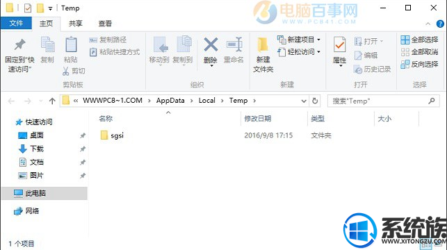Screen dimensions: 447x250
Task: Open Help with the question mark icon
Action: [x=440, y=24]
